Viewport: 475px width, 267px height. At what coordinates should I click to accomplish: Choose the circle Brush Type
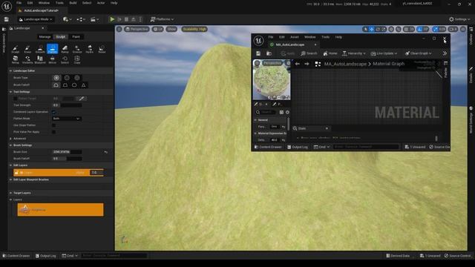[56, 78]
